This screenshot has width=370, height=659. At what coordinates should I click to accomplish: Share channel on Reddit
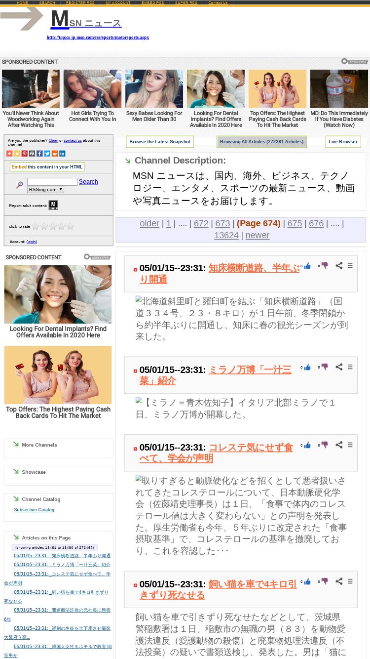click(55, 154)
